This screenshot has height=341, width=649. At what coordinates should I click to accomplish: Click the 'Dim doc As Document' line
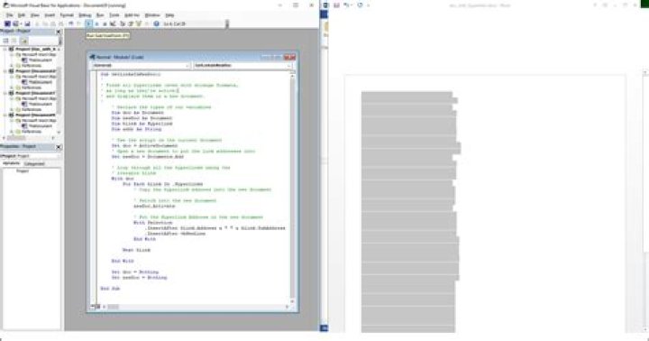point(137,113)
